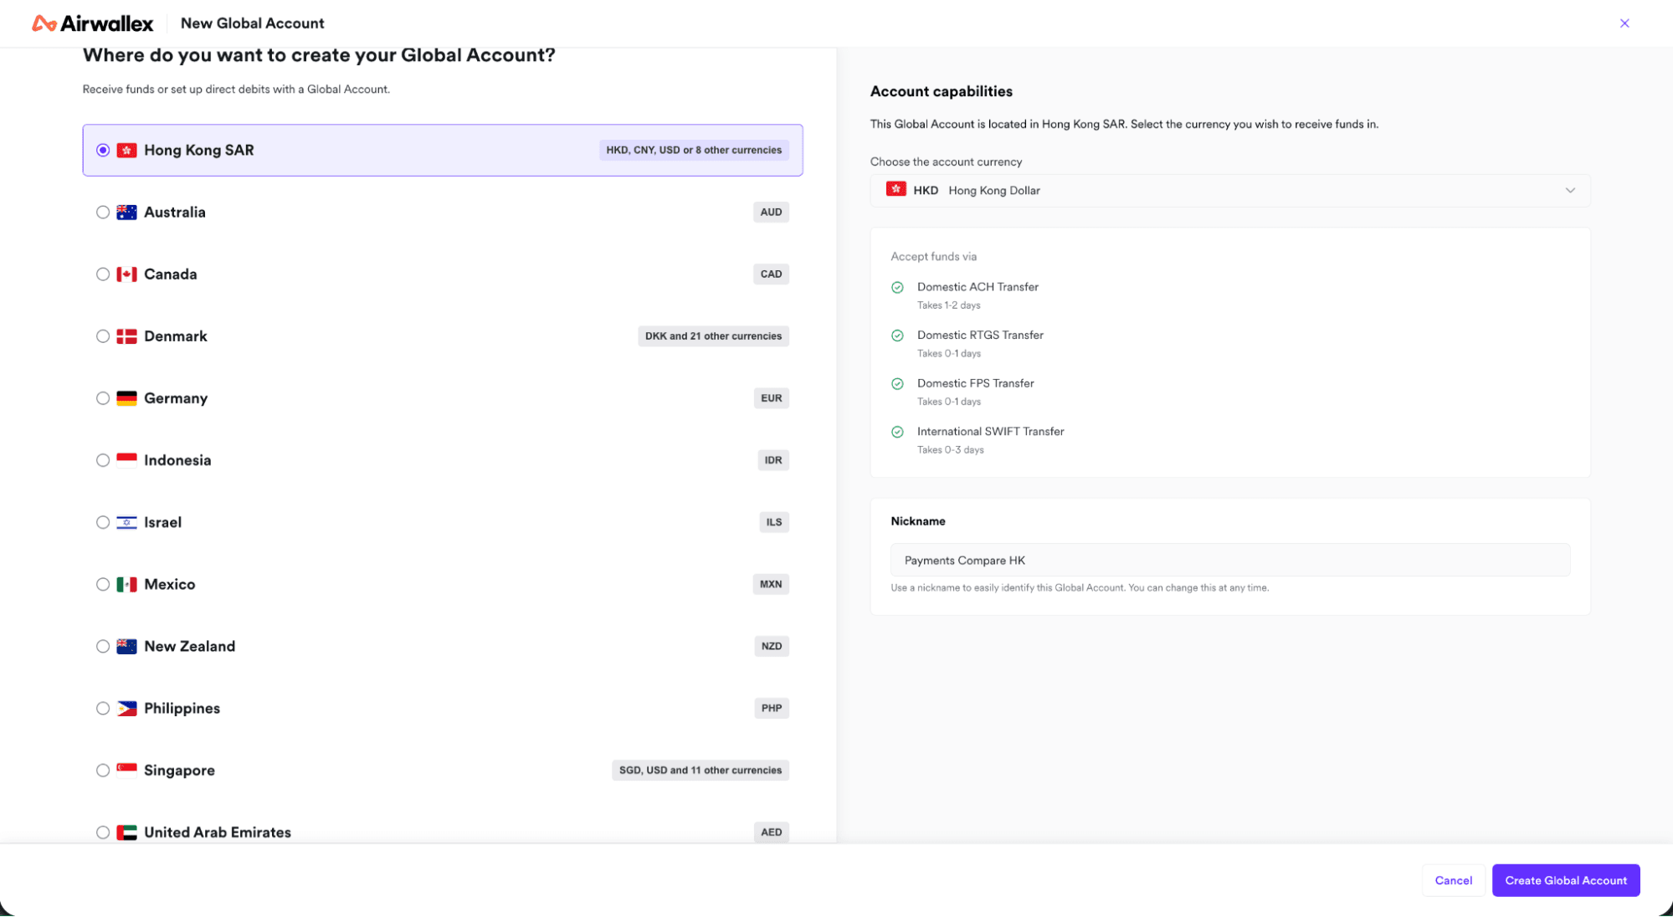Click the New Zealand flag icon
The height and width of the screenshot is (917, 1673).
[126, 646]
